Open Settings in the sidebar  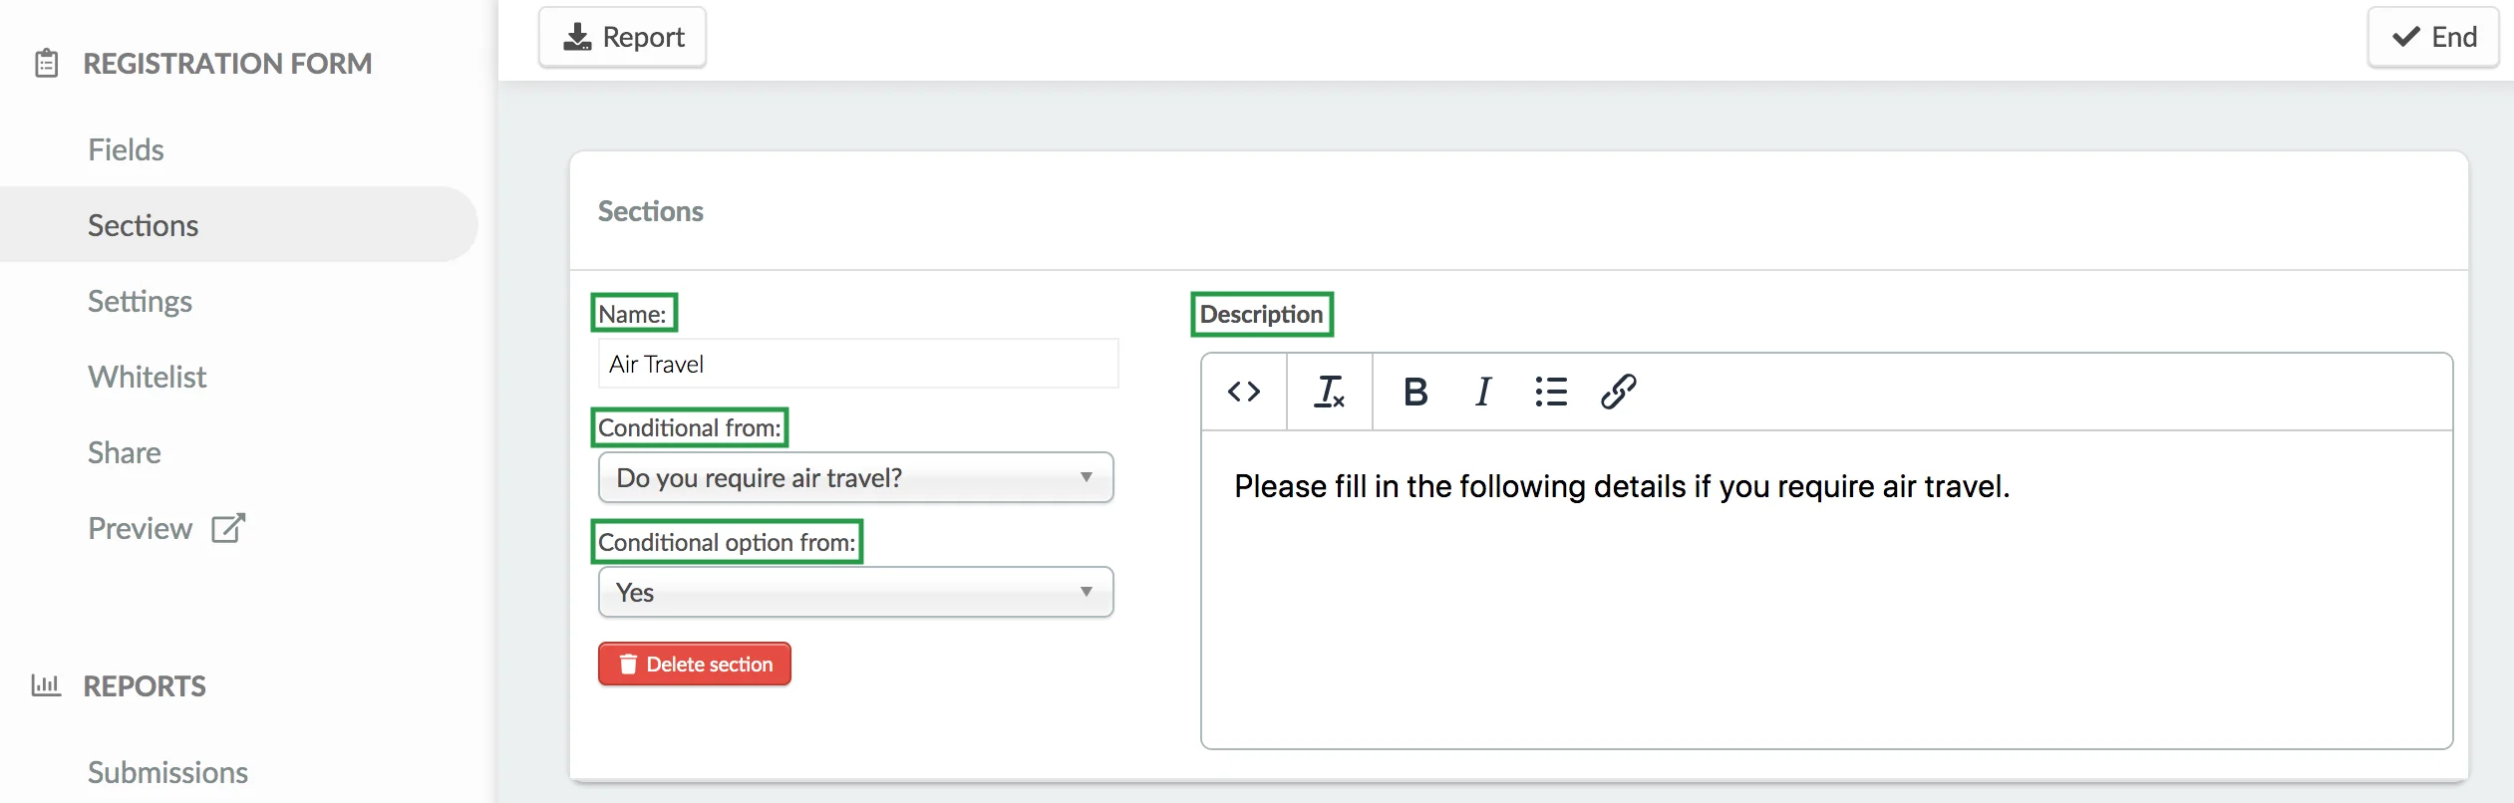(140, 301)
